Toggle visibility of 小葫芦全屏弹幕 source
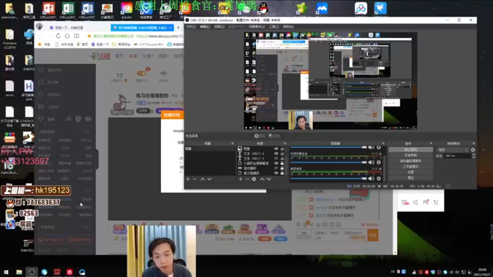This screenshot has width=493, height=277. (276, 163)
